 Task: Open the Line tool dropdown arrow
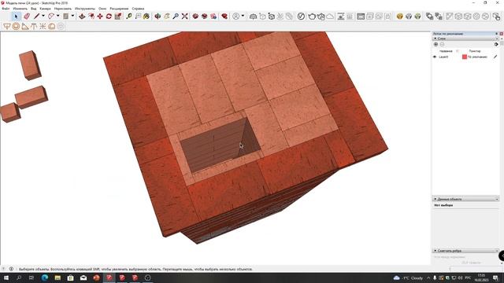(43, 16)
